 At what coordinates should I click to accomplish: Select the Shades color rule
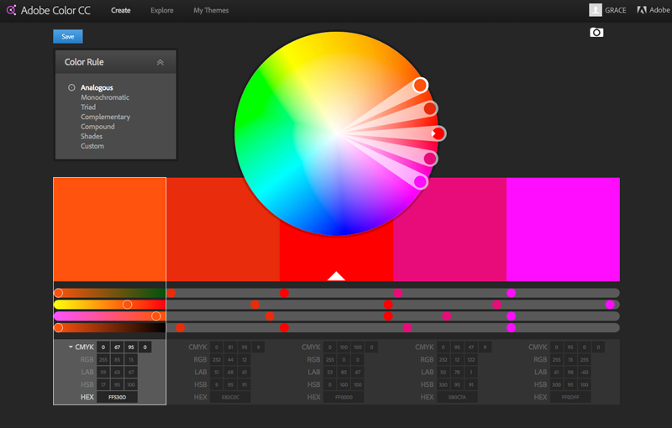[x=92, y=137]
